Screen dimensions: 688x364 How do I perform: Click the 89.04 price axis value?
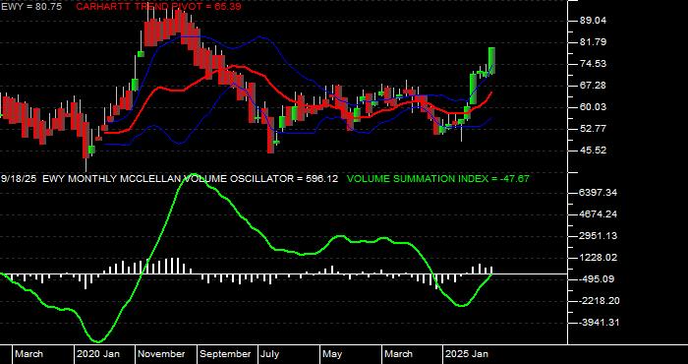tap(593, 21)
